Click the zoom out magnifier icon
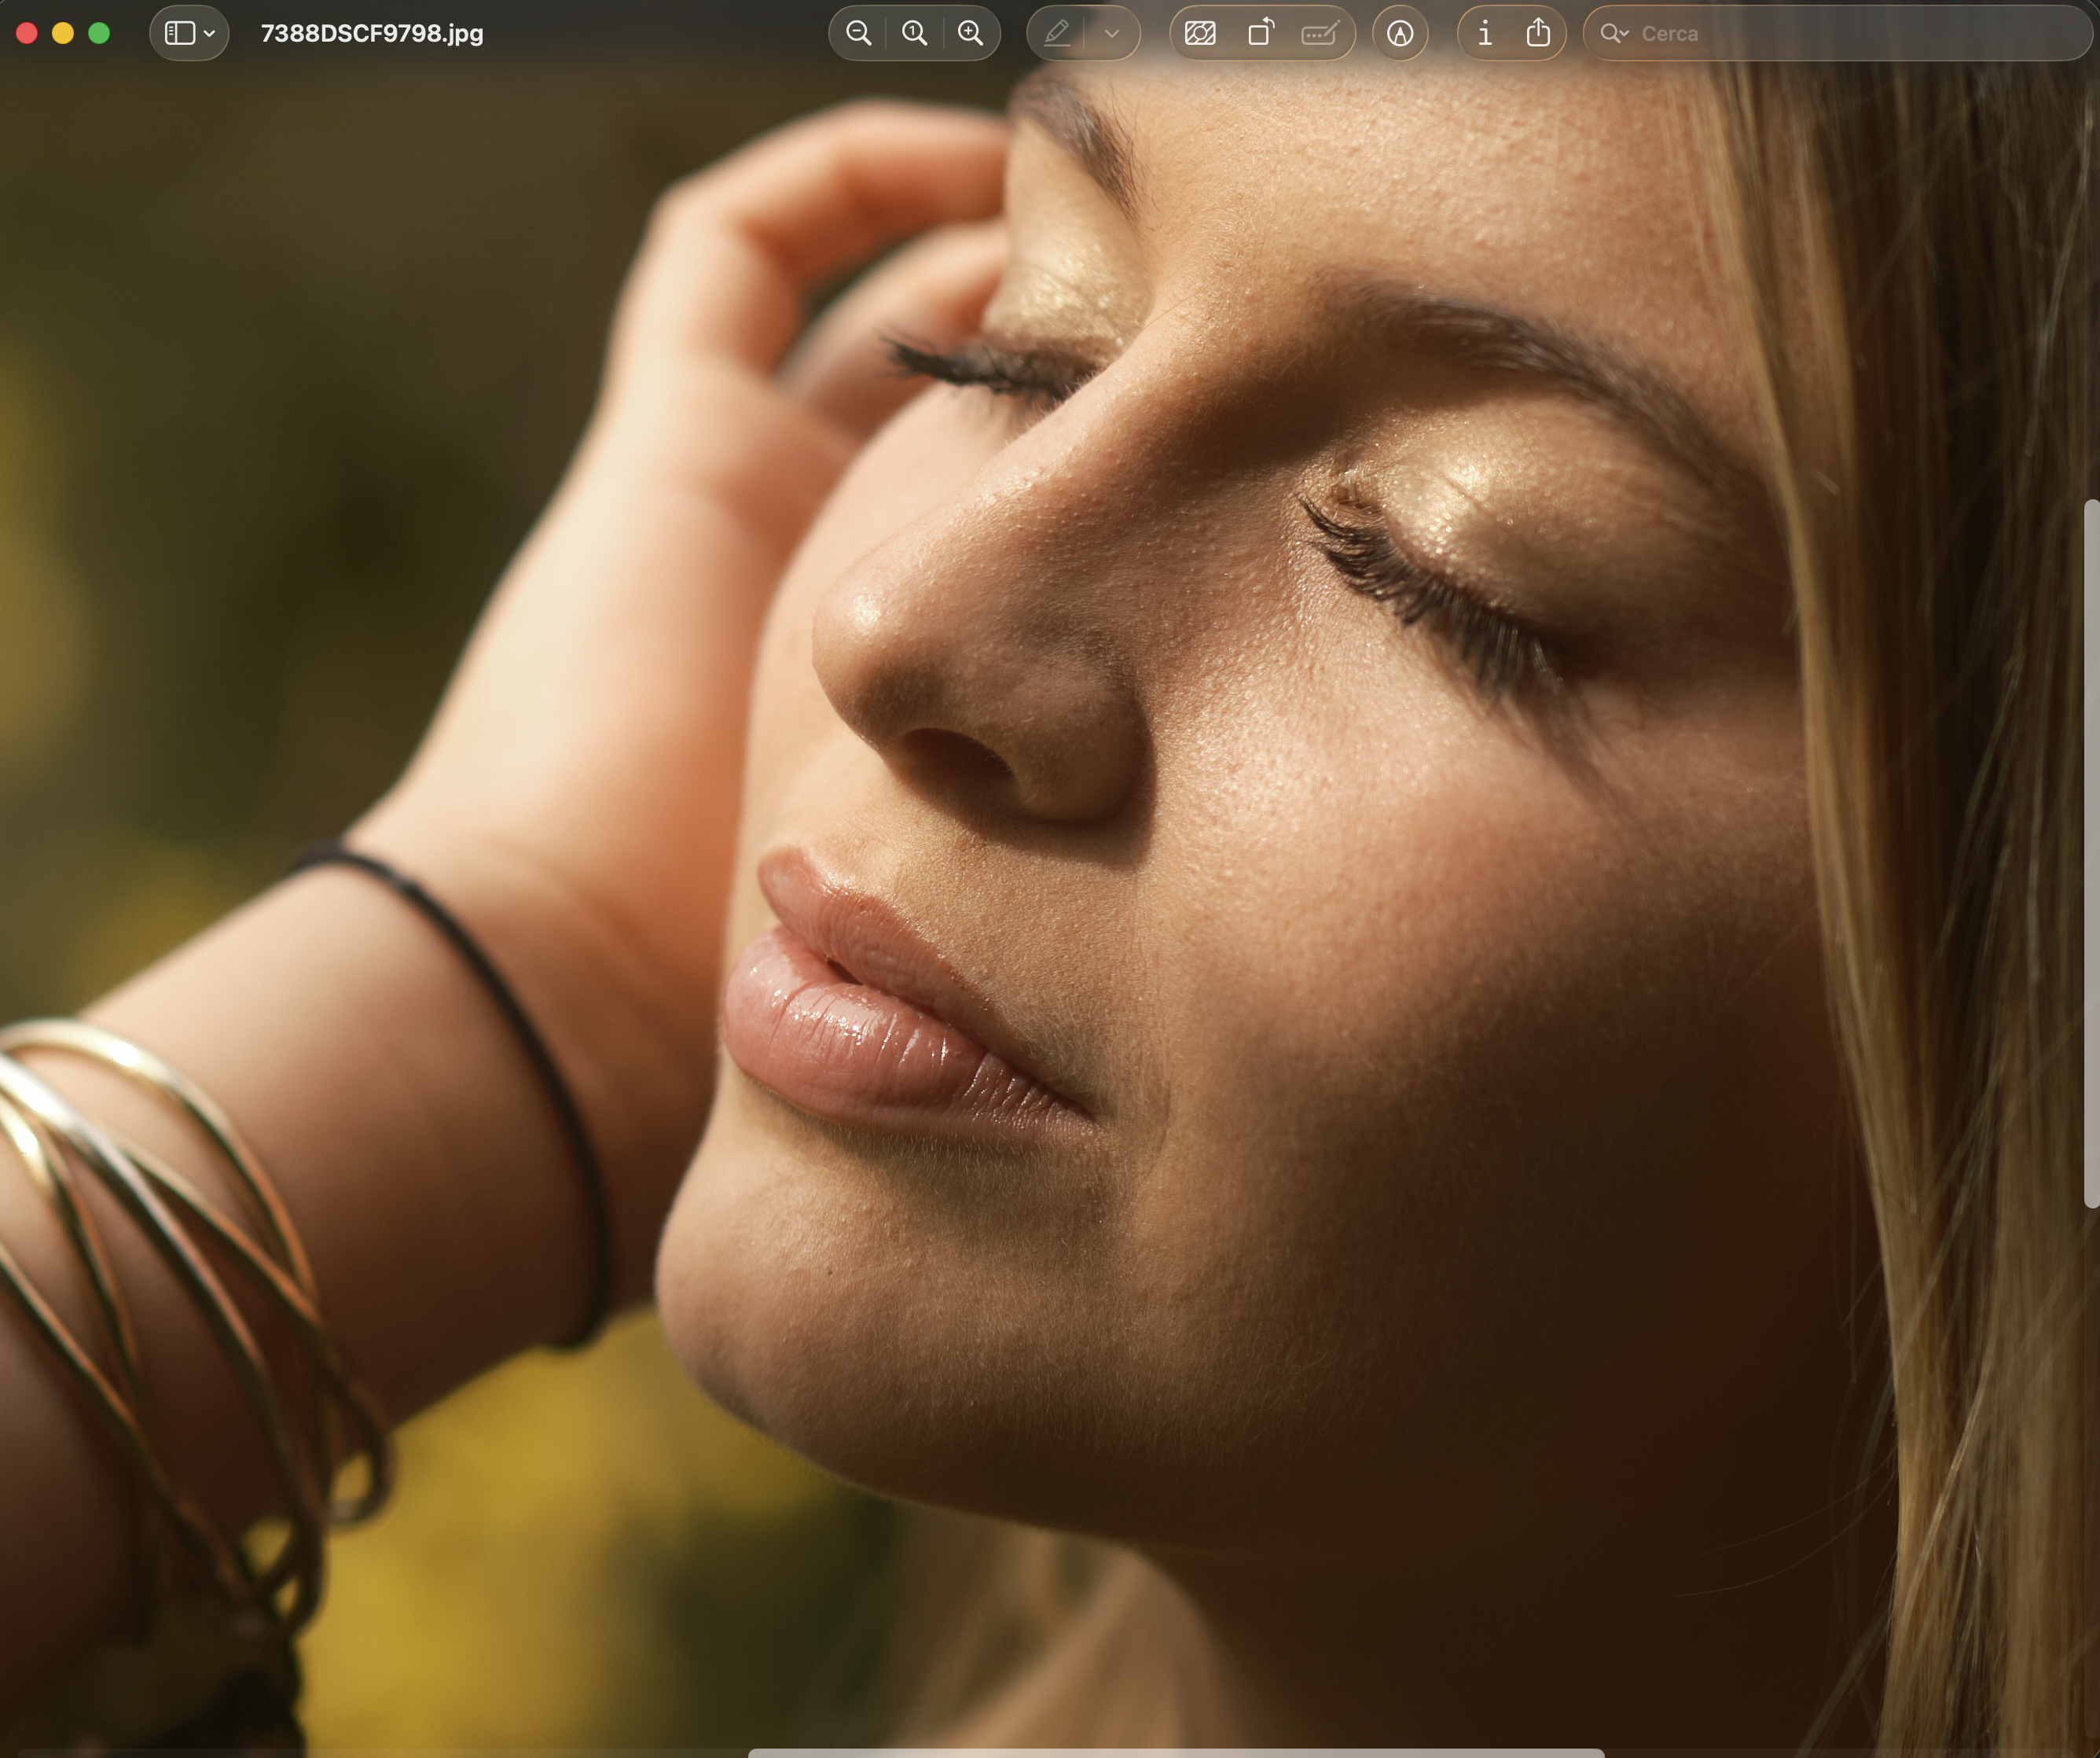Image resolution: width=2100 pixels, height=1758 pixels. coord(858,33)
